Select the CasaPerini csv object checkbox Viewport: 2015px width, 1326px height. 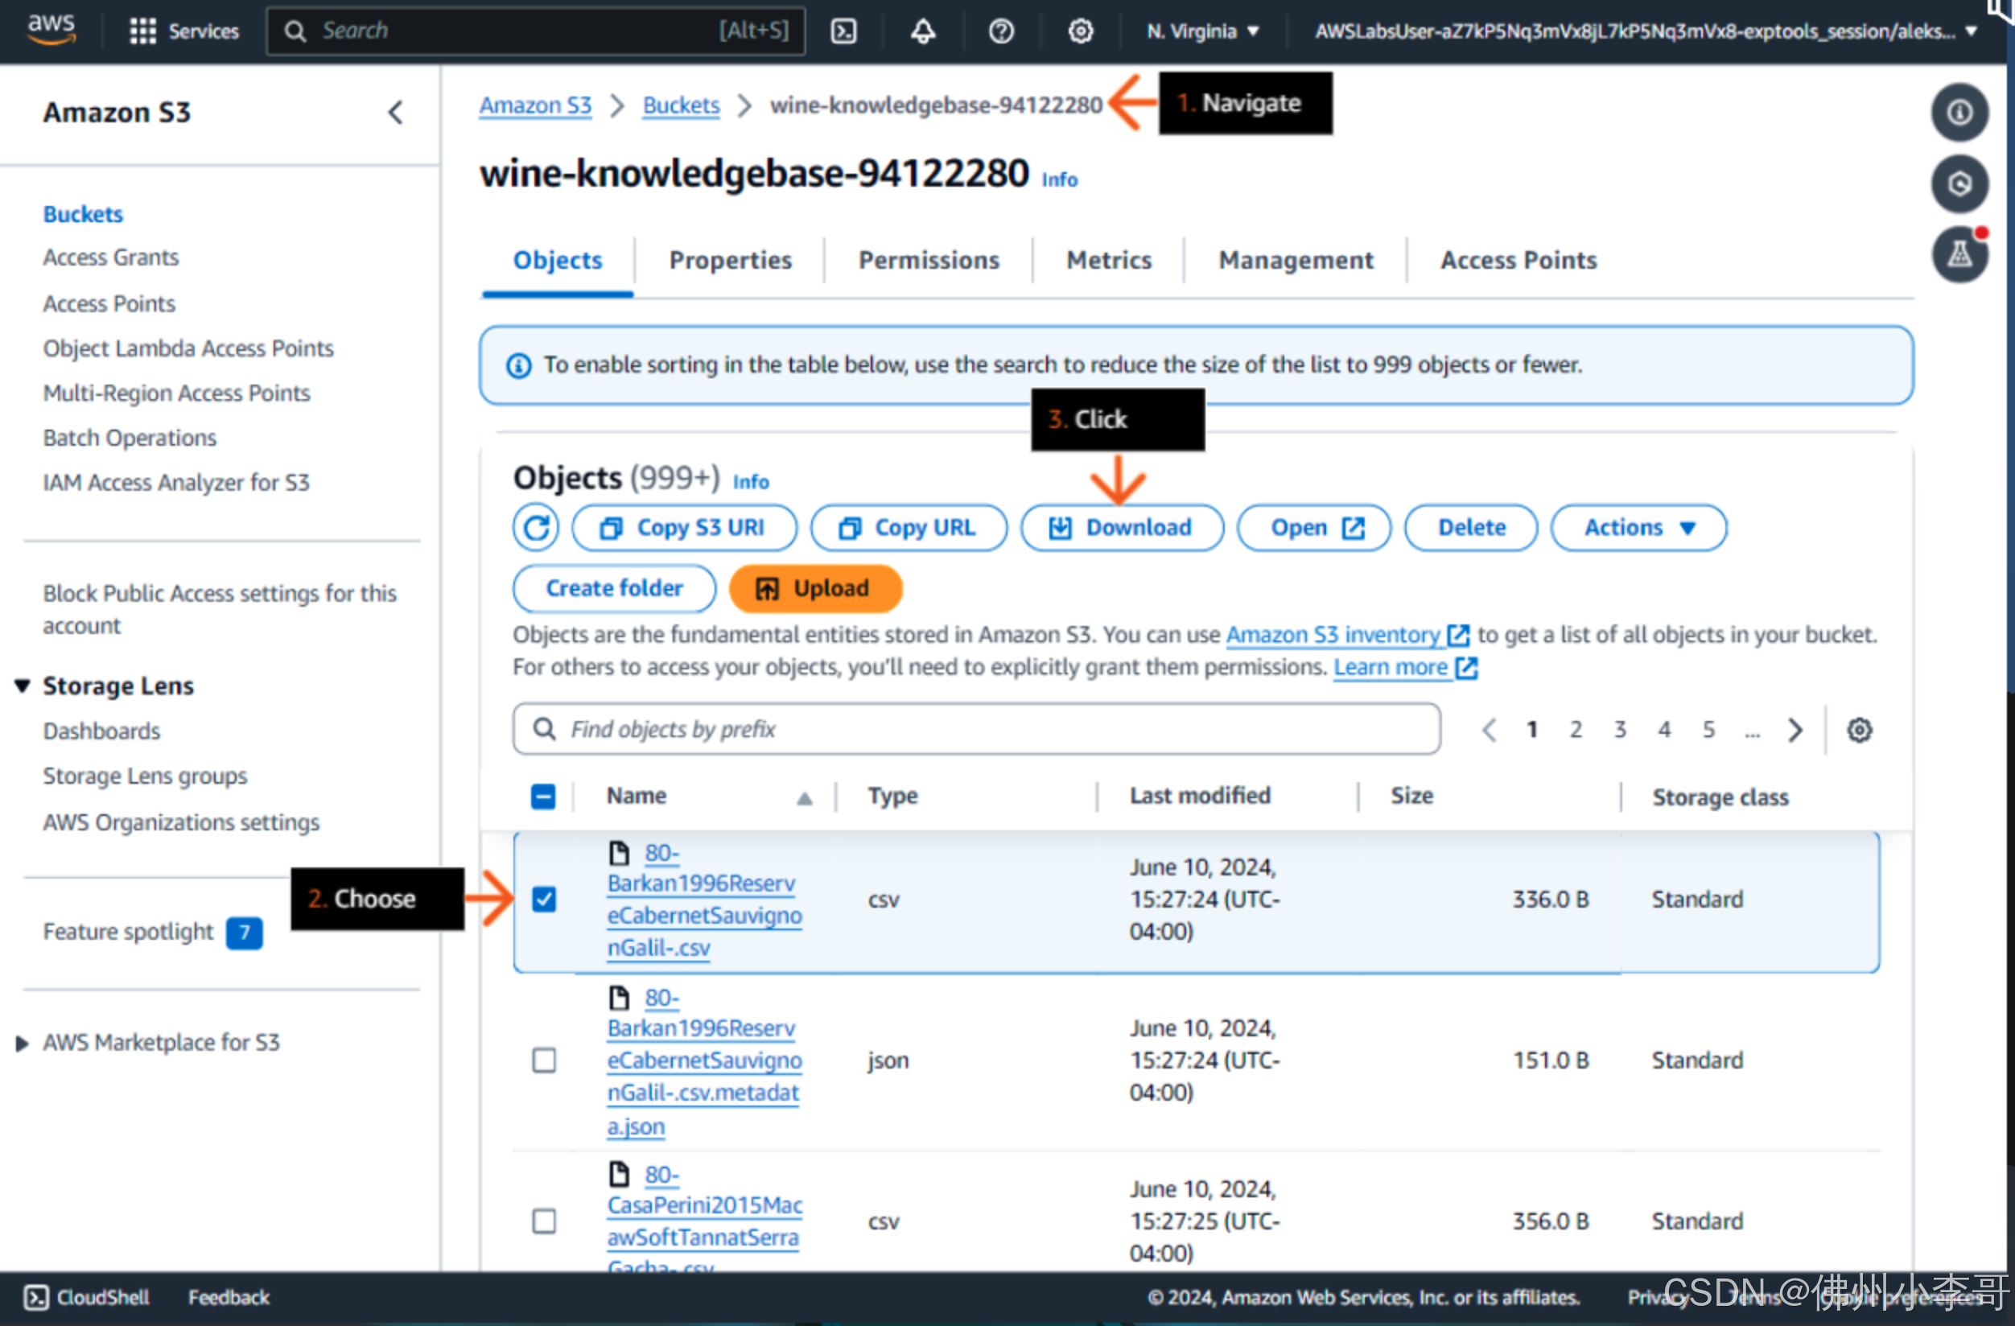click(543, 1220)
